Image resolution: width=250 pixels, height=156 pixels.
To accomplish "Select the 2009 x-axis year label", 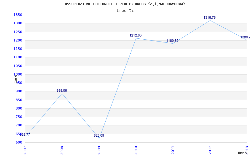I will click(x=99, y=149).
